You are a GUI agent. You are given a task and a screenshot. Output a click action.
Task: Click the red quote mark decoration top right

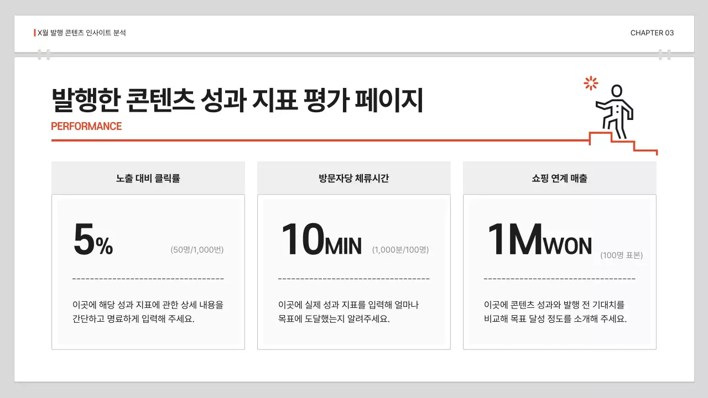(664, 54)
